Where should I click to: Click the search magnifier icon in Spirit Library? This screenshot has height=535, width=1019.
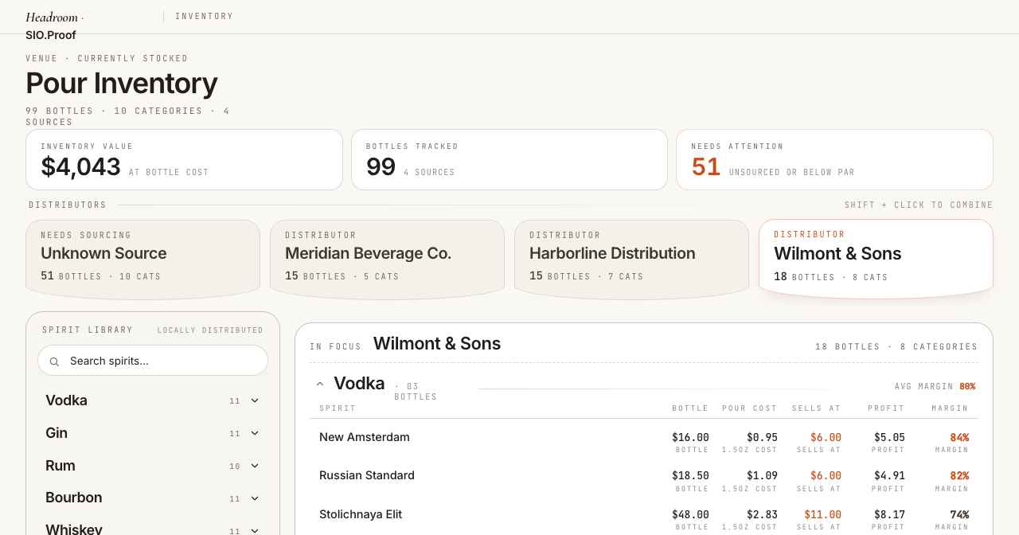point(54,361)
